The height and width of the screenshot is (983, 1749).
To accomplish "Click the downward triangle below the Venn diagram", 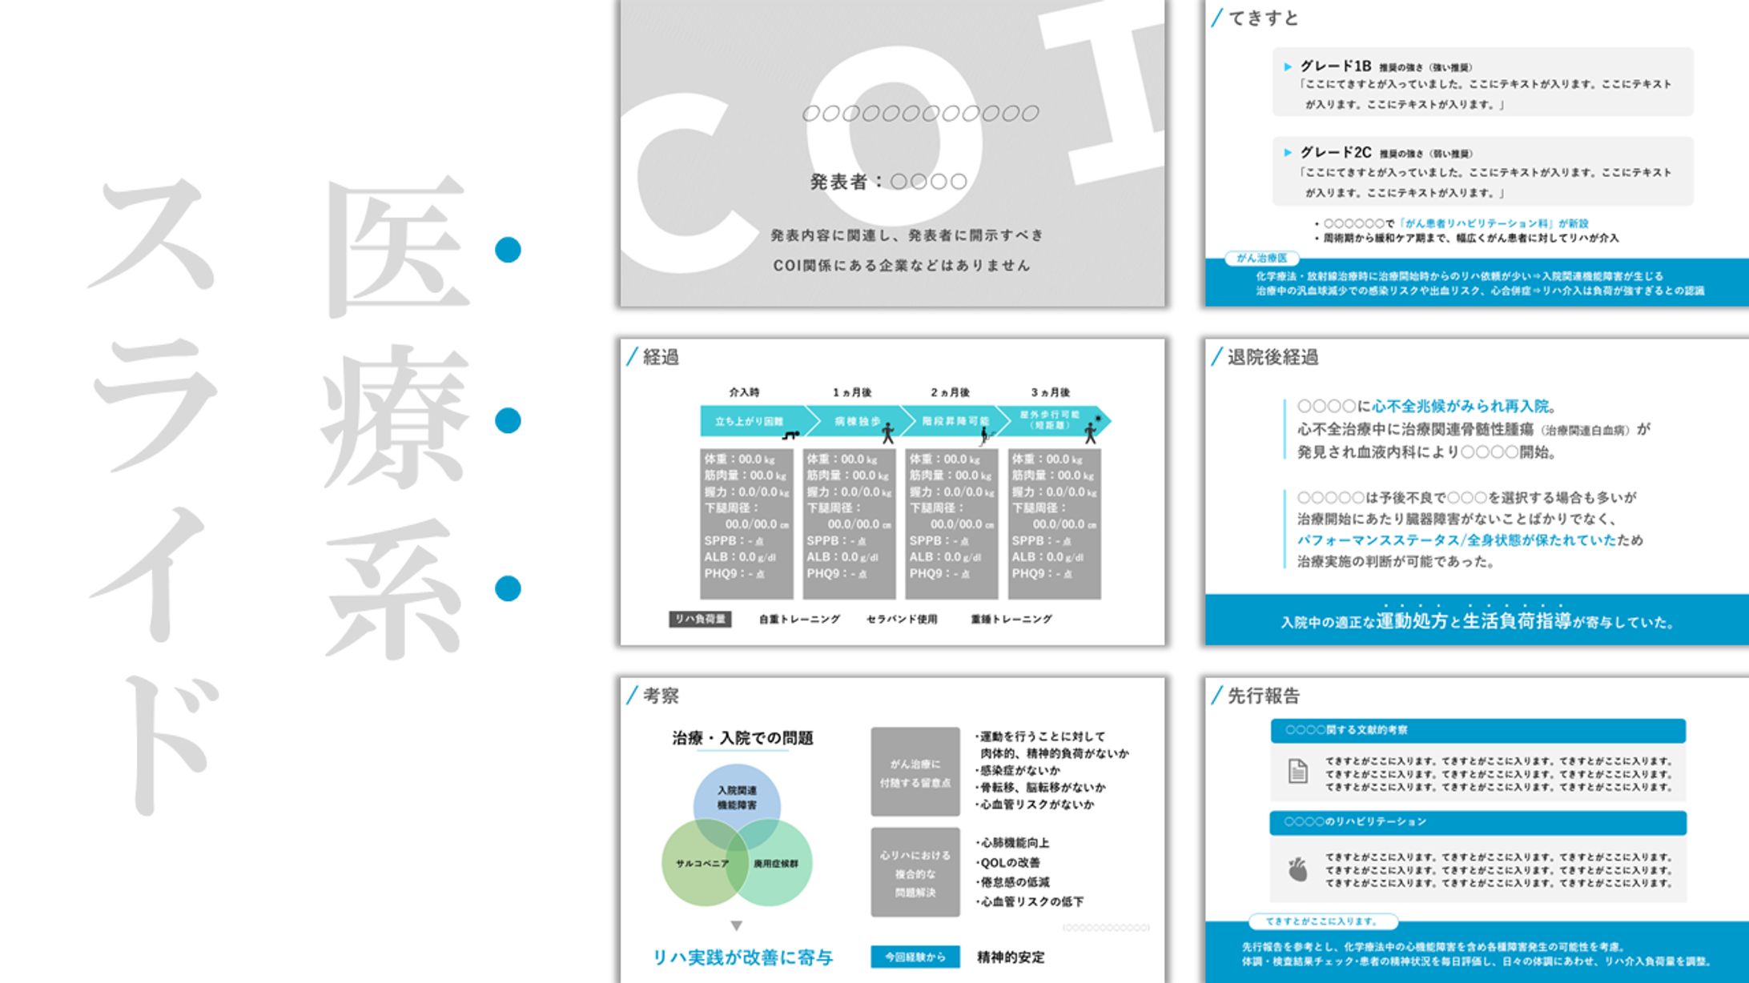I will (736, 926).
